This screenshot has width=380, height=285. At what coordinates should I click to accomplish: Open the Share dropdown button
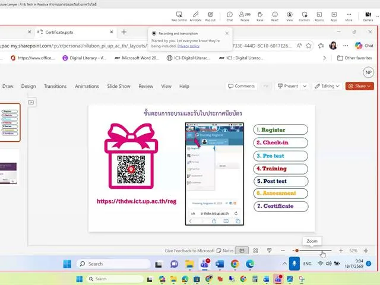click(x=359, y=86)
